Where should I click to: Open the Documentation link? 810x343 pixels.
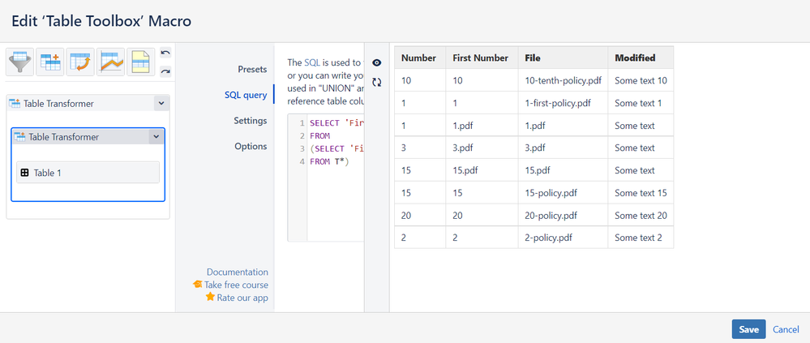237,272
